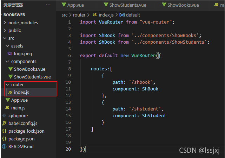The image size is (225, 158).
Task: Click the symbol icon before default breadcrumb
Action: pyautogui.click(x=122, y=15)
